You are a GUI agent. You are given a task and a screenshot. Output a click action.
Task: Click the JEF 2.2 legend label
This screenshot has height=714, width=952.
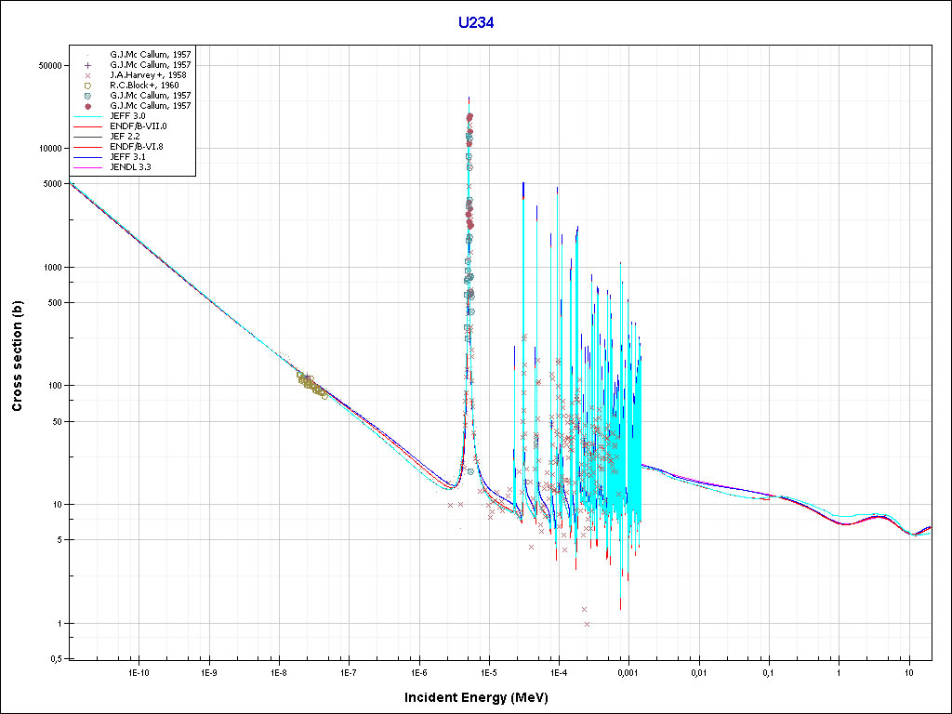point(124,136)
